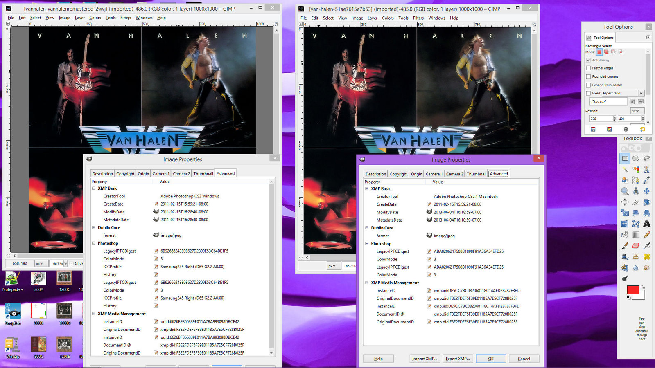Set selection mode to Intersect
The height and width of the screenshot is (368, 655).
pyautogui.click(x=620, y=52)
